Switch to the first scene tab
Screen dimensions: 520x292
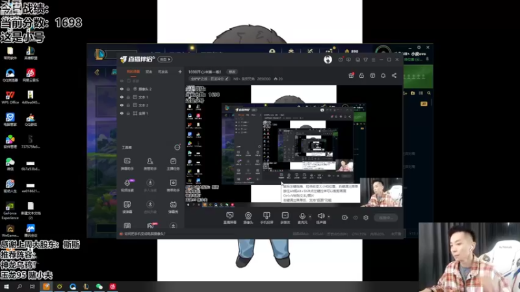(x=133, y=71)
